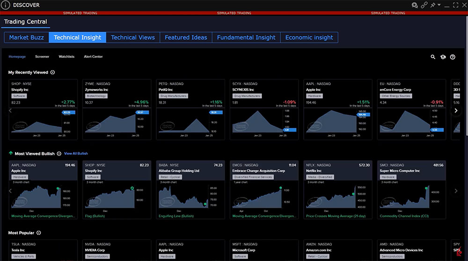Switch to Featured Ideas tab

coord(186,37)
